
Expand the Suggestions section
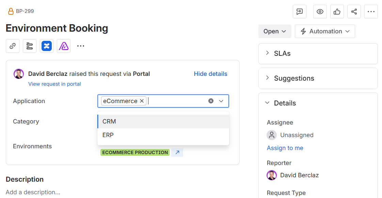[x=268, y=78]
